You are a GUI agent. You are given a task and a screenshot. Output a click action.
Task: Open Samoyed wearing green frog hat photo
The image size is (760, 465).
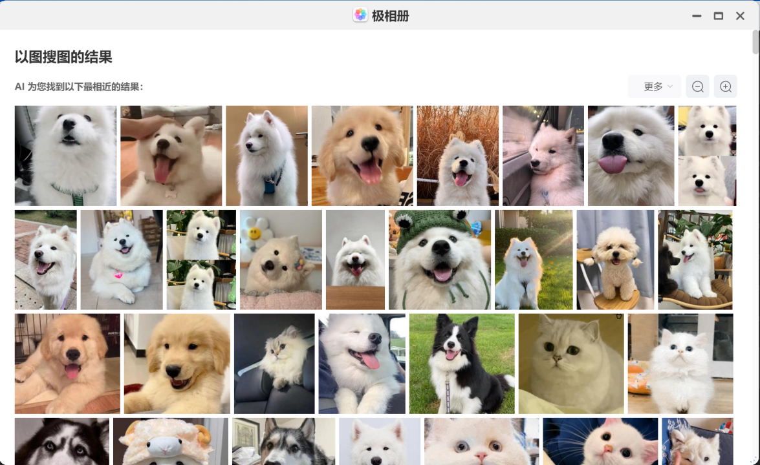pyautogui.click(x=440, y=260)
